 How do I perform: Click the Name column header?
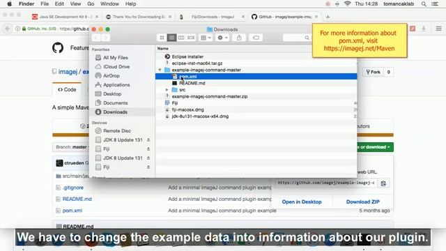(162, 49)
